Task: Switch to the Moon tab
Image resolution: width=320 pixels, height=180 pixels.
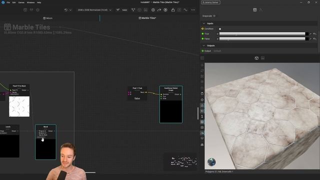Action: click(x=48, y=18)
